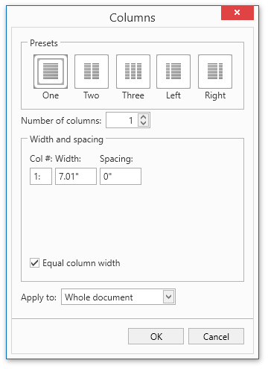Click the Number of columns label
The width and height of the screenshot is (268, 369).
point(61,121)
